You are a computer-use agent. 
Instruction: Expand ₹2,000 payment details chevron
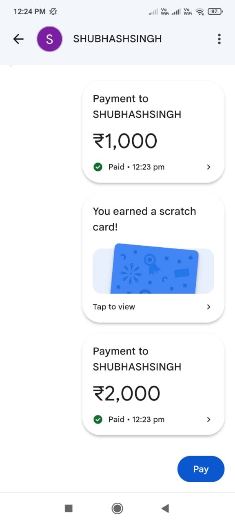[208, 420]
